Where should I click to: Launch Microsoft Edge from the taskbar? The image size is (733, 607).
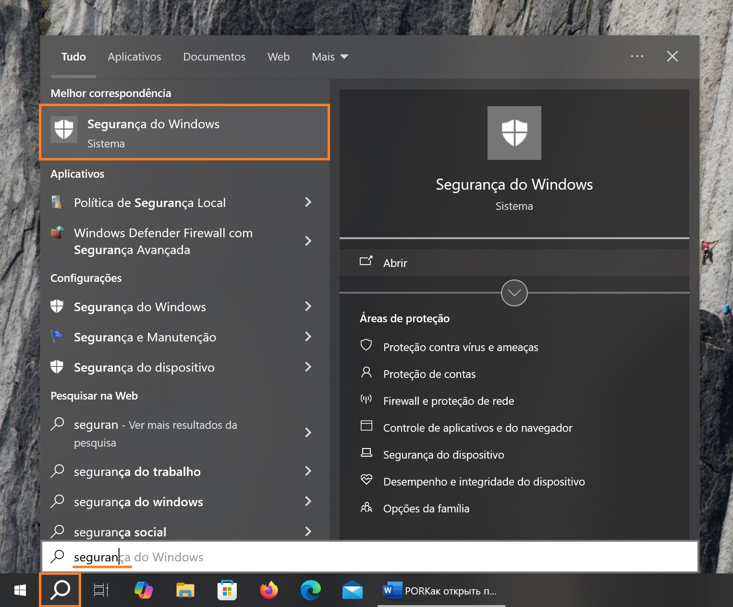pos(311,590)
